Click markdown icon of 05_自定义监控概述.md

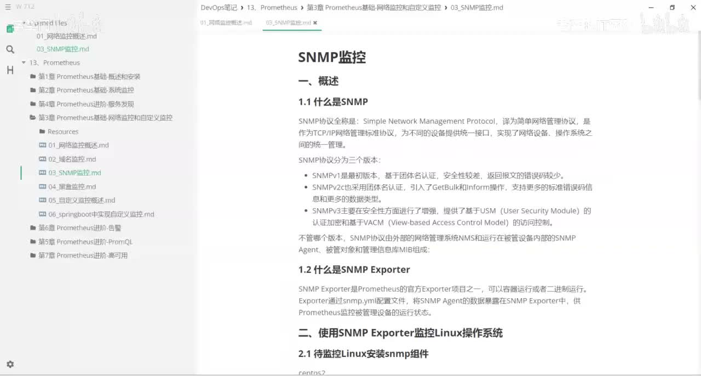(x=43, y=200)
